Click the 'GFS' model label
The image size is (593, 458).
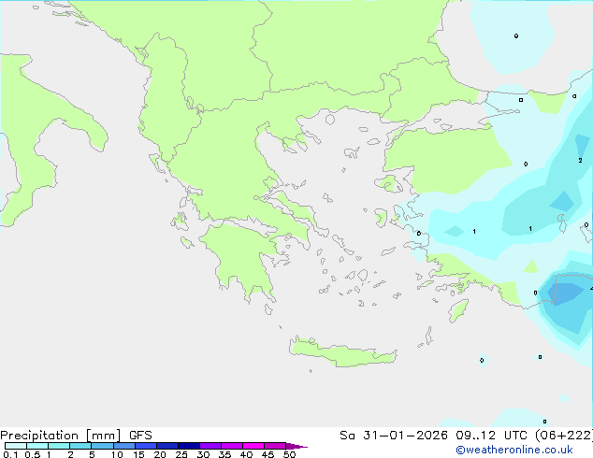point(140,436)
